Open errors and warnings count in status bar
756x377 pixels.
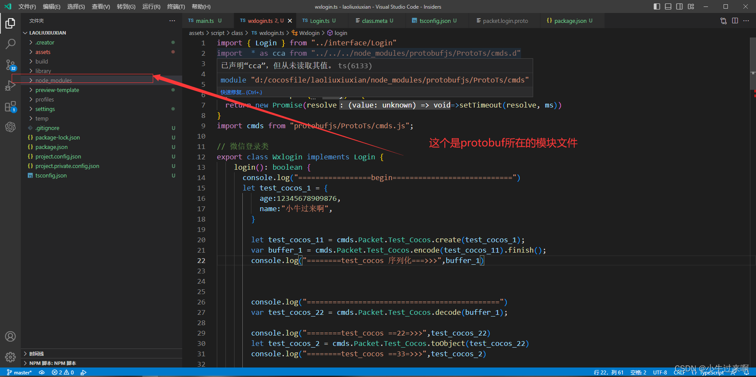(x=63, y=372)
